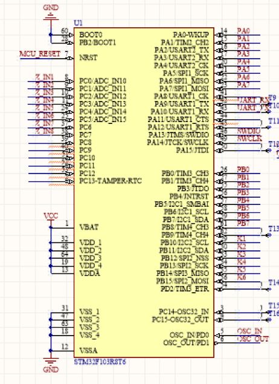279x384 pixels.
Task: Select the red SWDIO net label
Action: click(249, 131)
